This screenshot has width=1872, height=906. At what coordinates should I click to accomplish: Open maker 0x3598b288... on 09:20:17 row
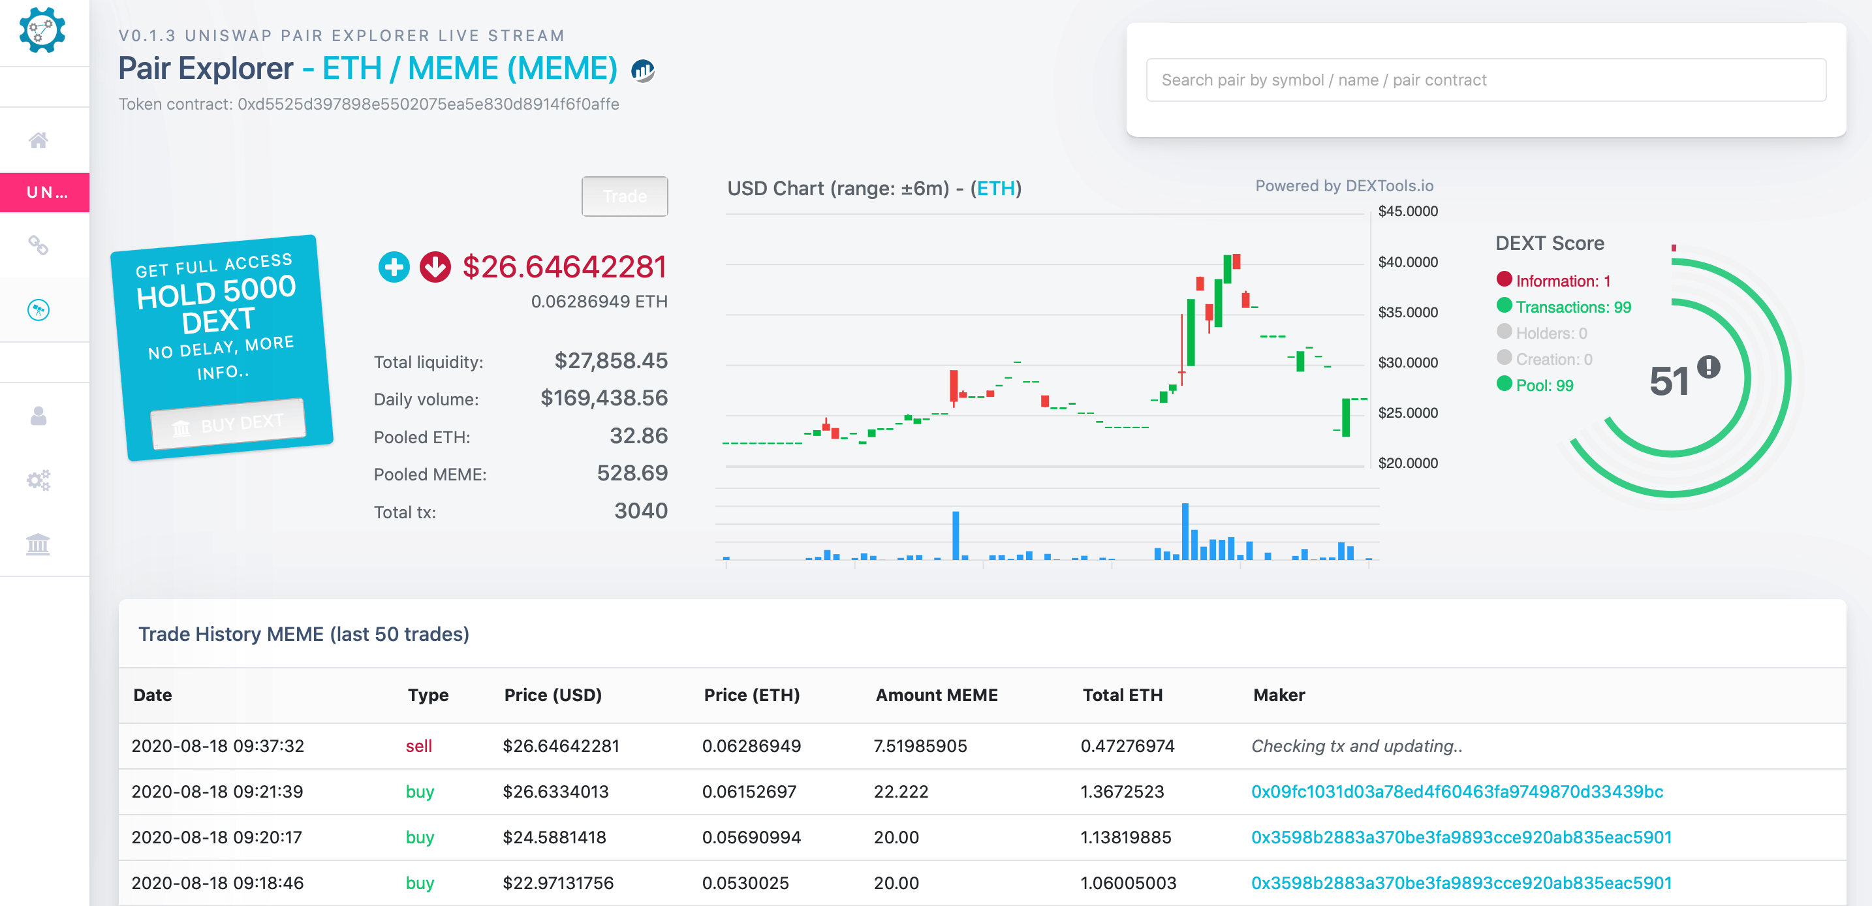(x=1461, y=837)
